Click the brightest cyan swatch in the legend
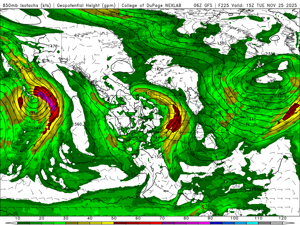The height and width of the screenshot is (225, 300). (252, 223)
